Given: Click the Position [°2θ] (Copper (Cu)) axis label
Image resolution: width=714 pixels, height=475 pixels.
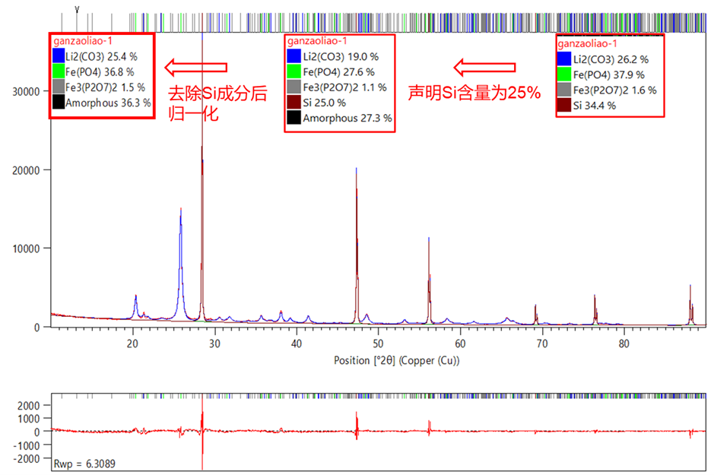Looking at the screenshot, I should (378, 359).
